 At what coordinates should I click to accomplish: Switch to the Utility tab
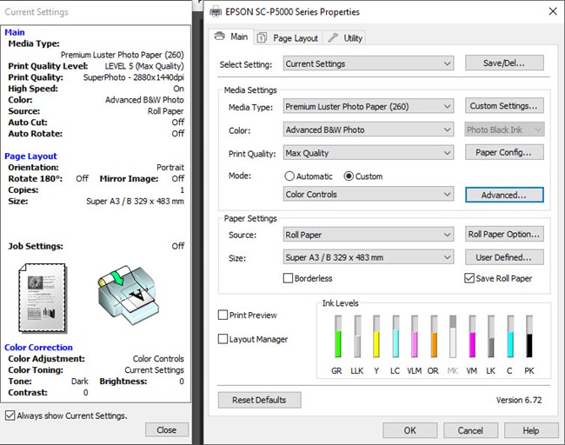point(345,38)
